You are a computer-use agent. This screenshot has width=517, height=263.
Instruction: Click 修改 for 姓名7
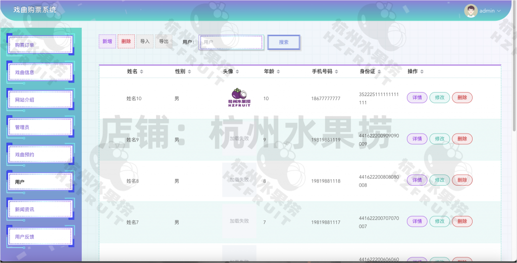click(x=440, y=222)
